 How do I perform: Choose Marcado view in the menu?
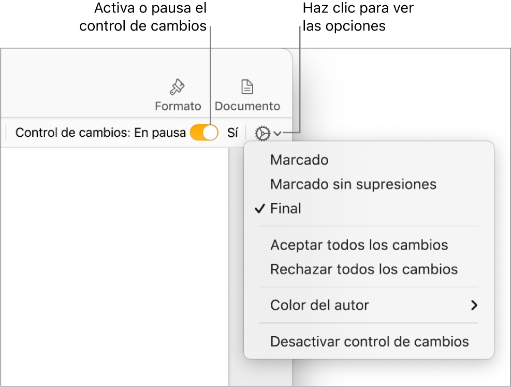pos(299,160)
